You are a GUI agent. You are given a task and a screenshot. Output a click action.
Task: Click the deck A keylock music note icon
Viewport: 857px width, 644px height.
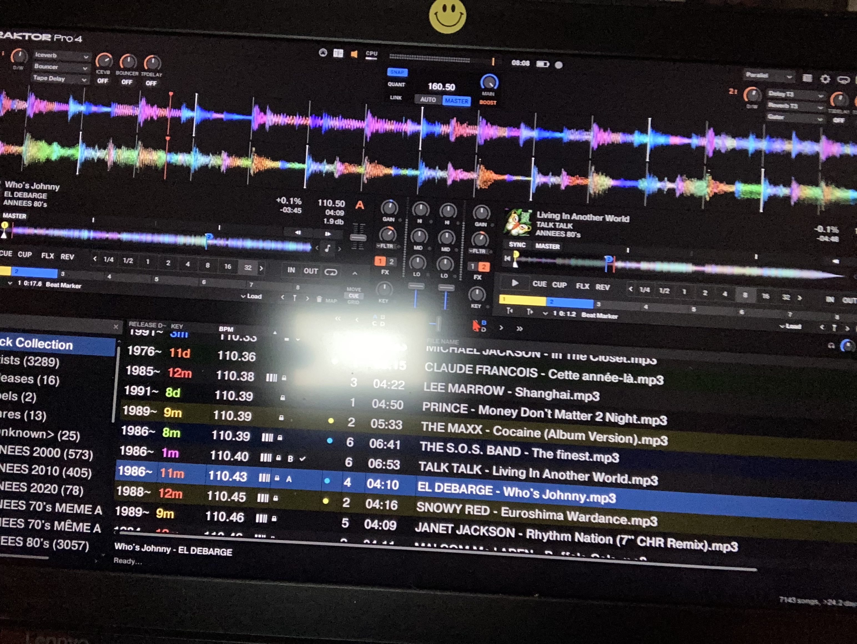(x=328, y=248)
